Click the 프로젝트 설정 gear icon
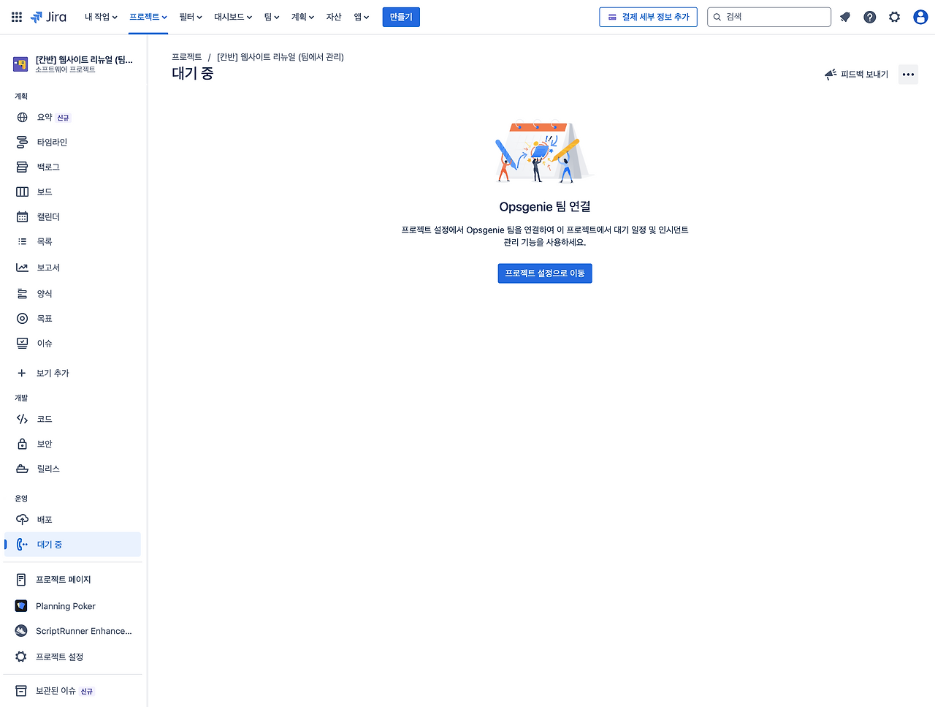935x707 pixels. (x=21, y=657)
